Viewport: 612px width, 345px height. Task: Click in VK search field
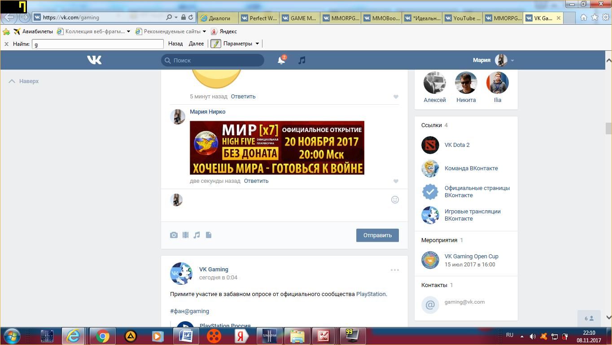[x=213, y=60]
